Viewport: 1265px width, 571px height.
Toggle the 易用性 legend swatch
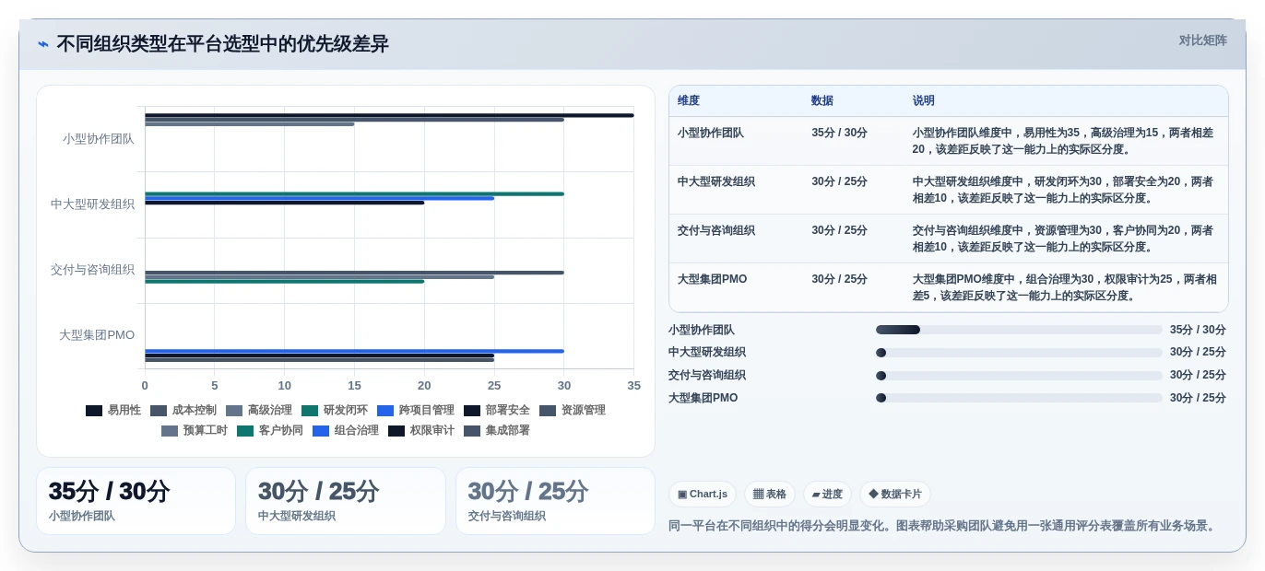(94, 411)
